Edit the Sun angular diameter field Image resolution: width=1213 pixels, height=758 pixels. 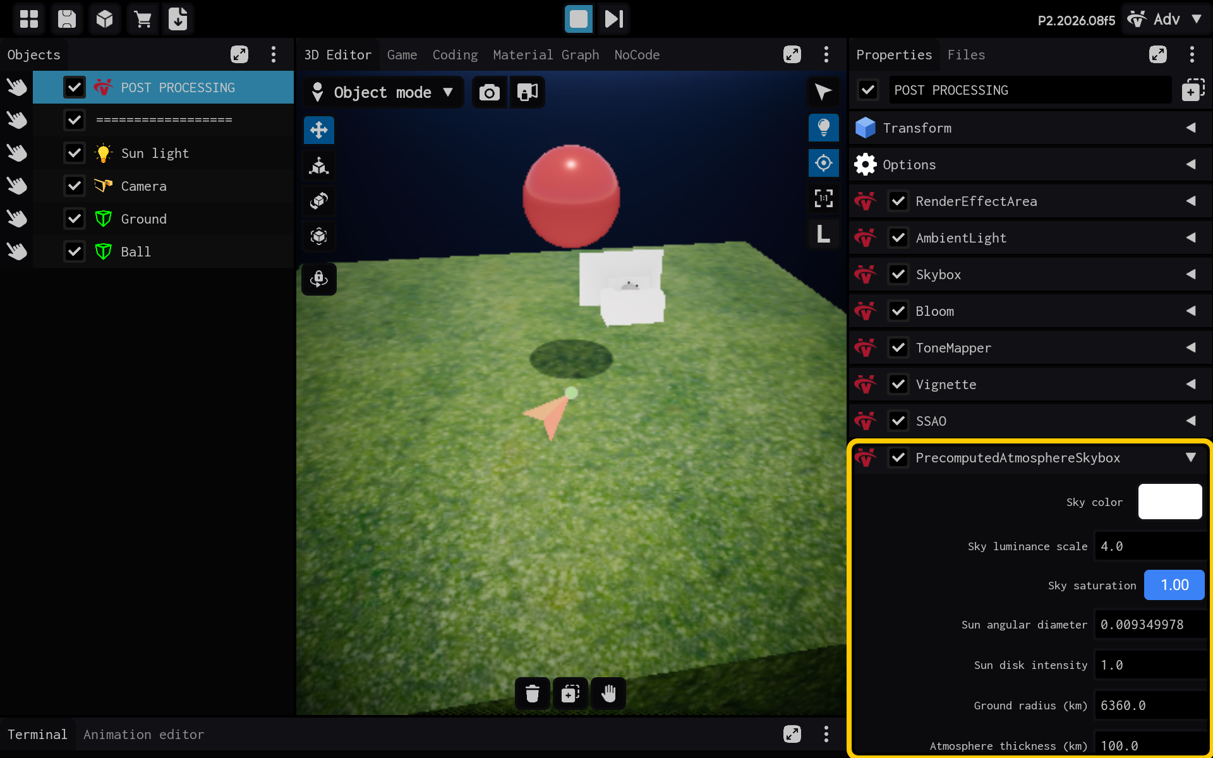(x=1151, y=625)
